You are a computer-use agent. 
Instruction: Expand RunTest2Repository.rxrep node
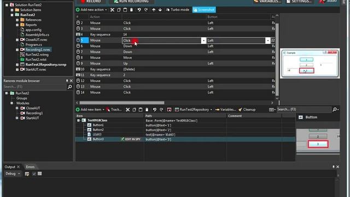pyautogui.click(x=17, y=65)
